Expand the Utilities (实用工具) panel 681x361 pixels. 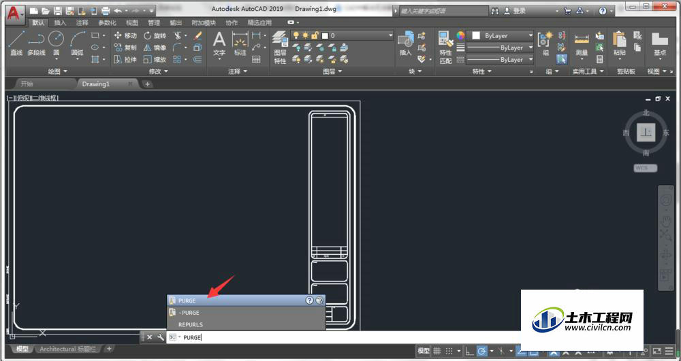point(588,71)
